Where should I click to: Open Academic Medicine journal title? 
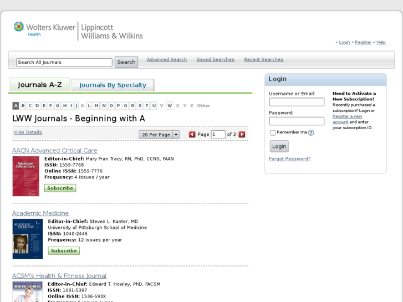coord(40,213)
